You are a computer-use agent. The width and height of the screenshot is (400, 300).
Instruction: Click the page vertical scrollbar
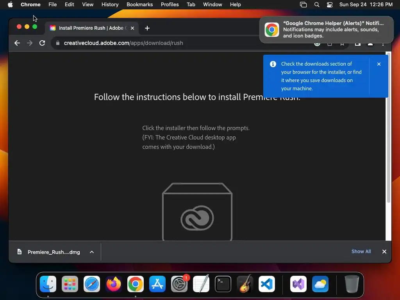(x=389, y=128)
